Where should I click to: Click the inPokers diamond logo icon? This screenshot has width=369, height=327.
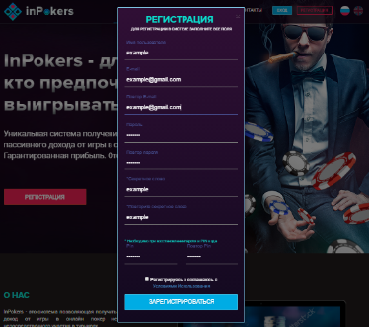coord(13,12)
